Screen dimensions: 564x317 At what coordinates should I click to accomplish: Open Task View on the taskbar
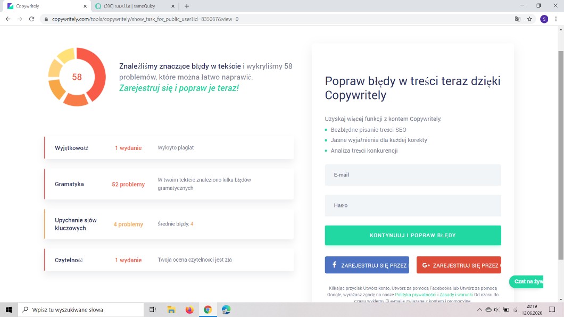coord(153,310)
